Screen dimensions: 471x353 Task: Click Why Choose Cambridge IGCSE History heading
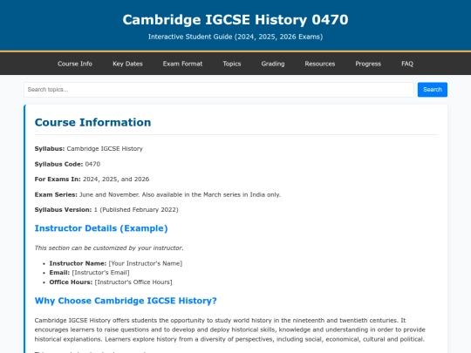[126, 301]
